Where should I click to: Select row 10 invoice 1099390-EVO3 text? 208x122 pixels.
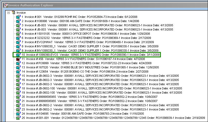pyautogui.click(x=91, y=55)
